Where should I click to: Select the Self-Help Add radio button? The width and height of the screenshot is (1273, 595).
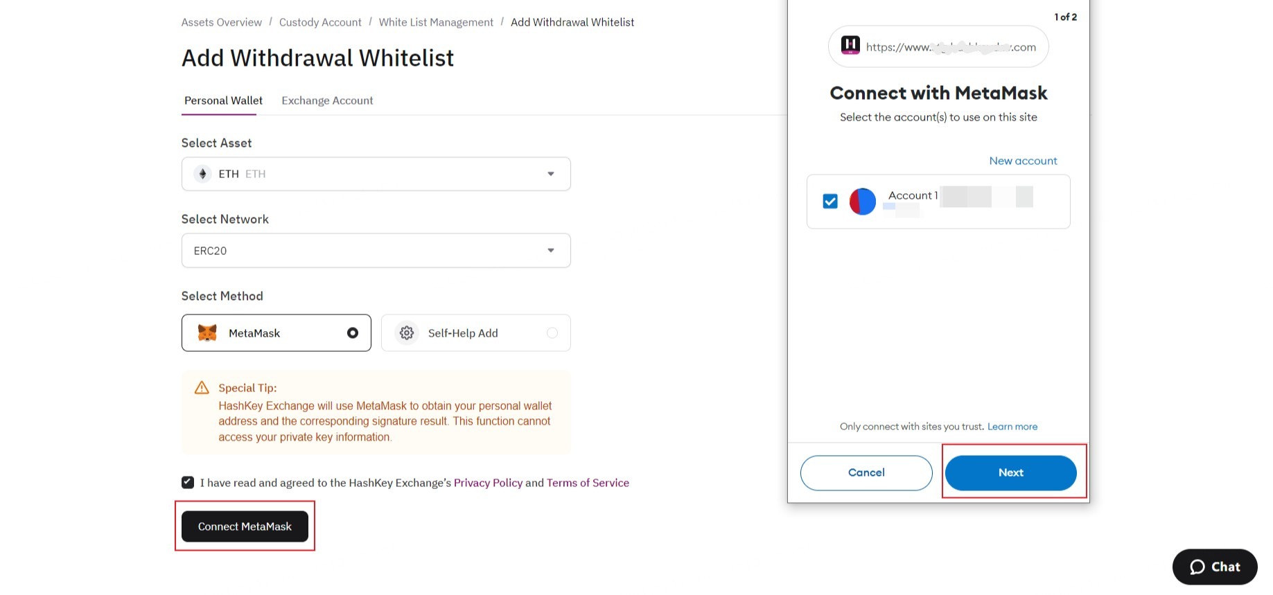tap(552, 333)
